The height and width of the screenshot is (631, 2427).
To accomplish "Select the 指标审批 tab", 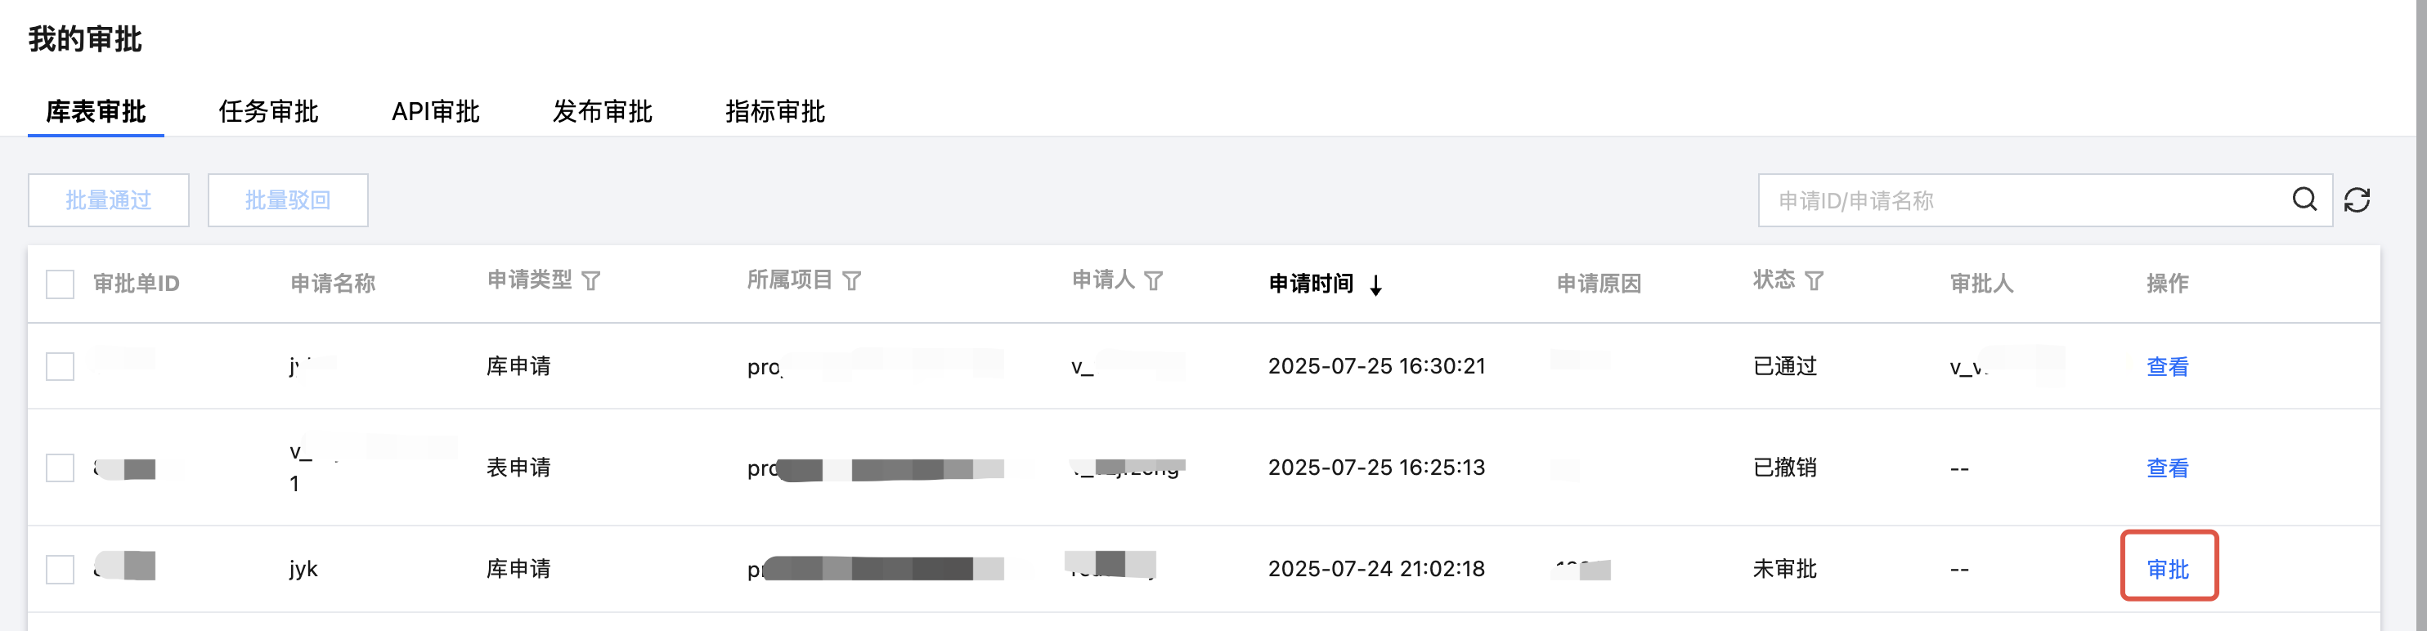I will (x=774, y=112).
